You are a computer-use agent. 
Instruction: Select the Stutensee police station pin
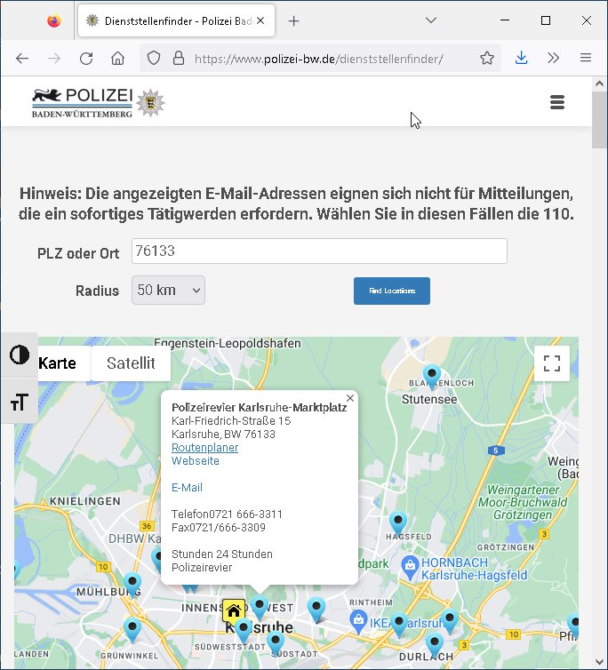click(x=432, y=376)
